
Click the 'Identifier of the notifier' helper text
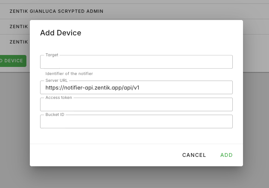(69, 74)
